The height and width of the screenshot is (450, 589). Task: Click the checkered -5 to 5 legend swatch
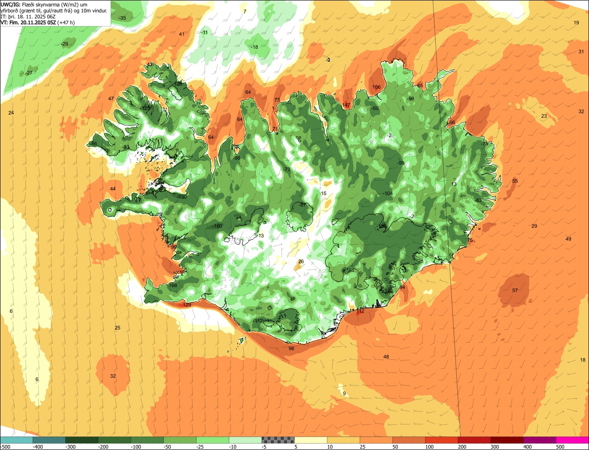click(x=278, y=440)
